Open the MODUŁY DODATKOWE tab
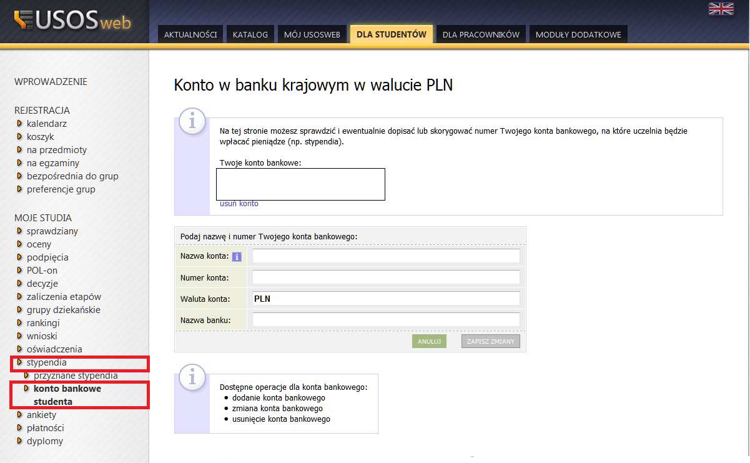The width and height of the screenshot is (750, 463). 578,35
